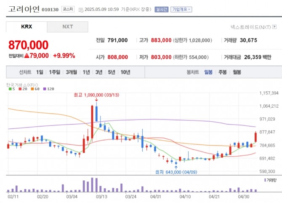The height and width of the screenshot is (203, 282).
Task: Select the 일봉 daily candle chart
Action: [x=208, y=72]
